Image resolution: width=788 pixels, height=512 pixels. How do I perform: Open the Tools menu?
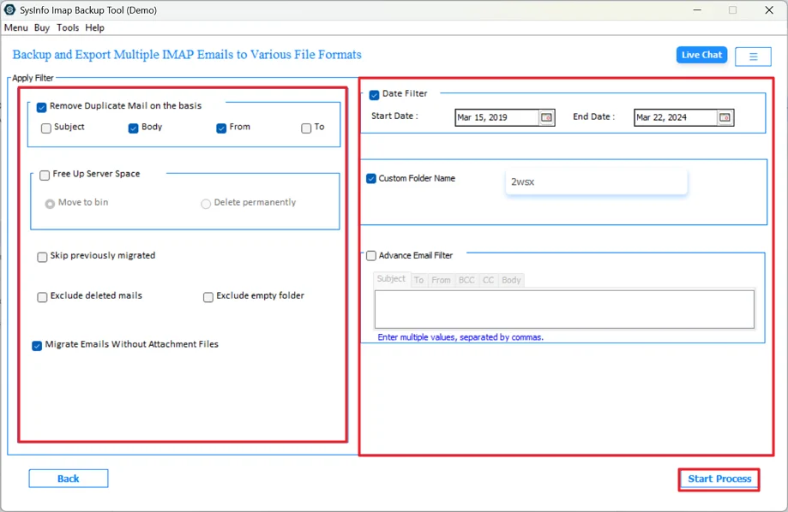tap(68, 27)
